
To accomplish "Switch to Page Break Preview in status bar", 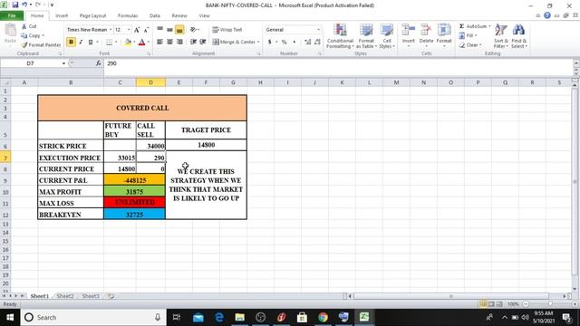I will tap(499, 304).
